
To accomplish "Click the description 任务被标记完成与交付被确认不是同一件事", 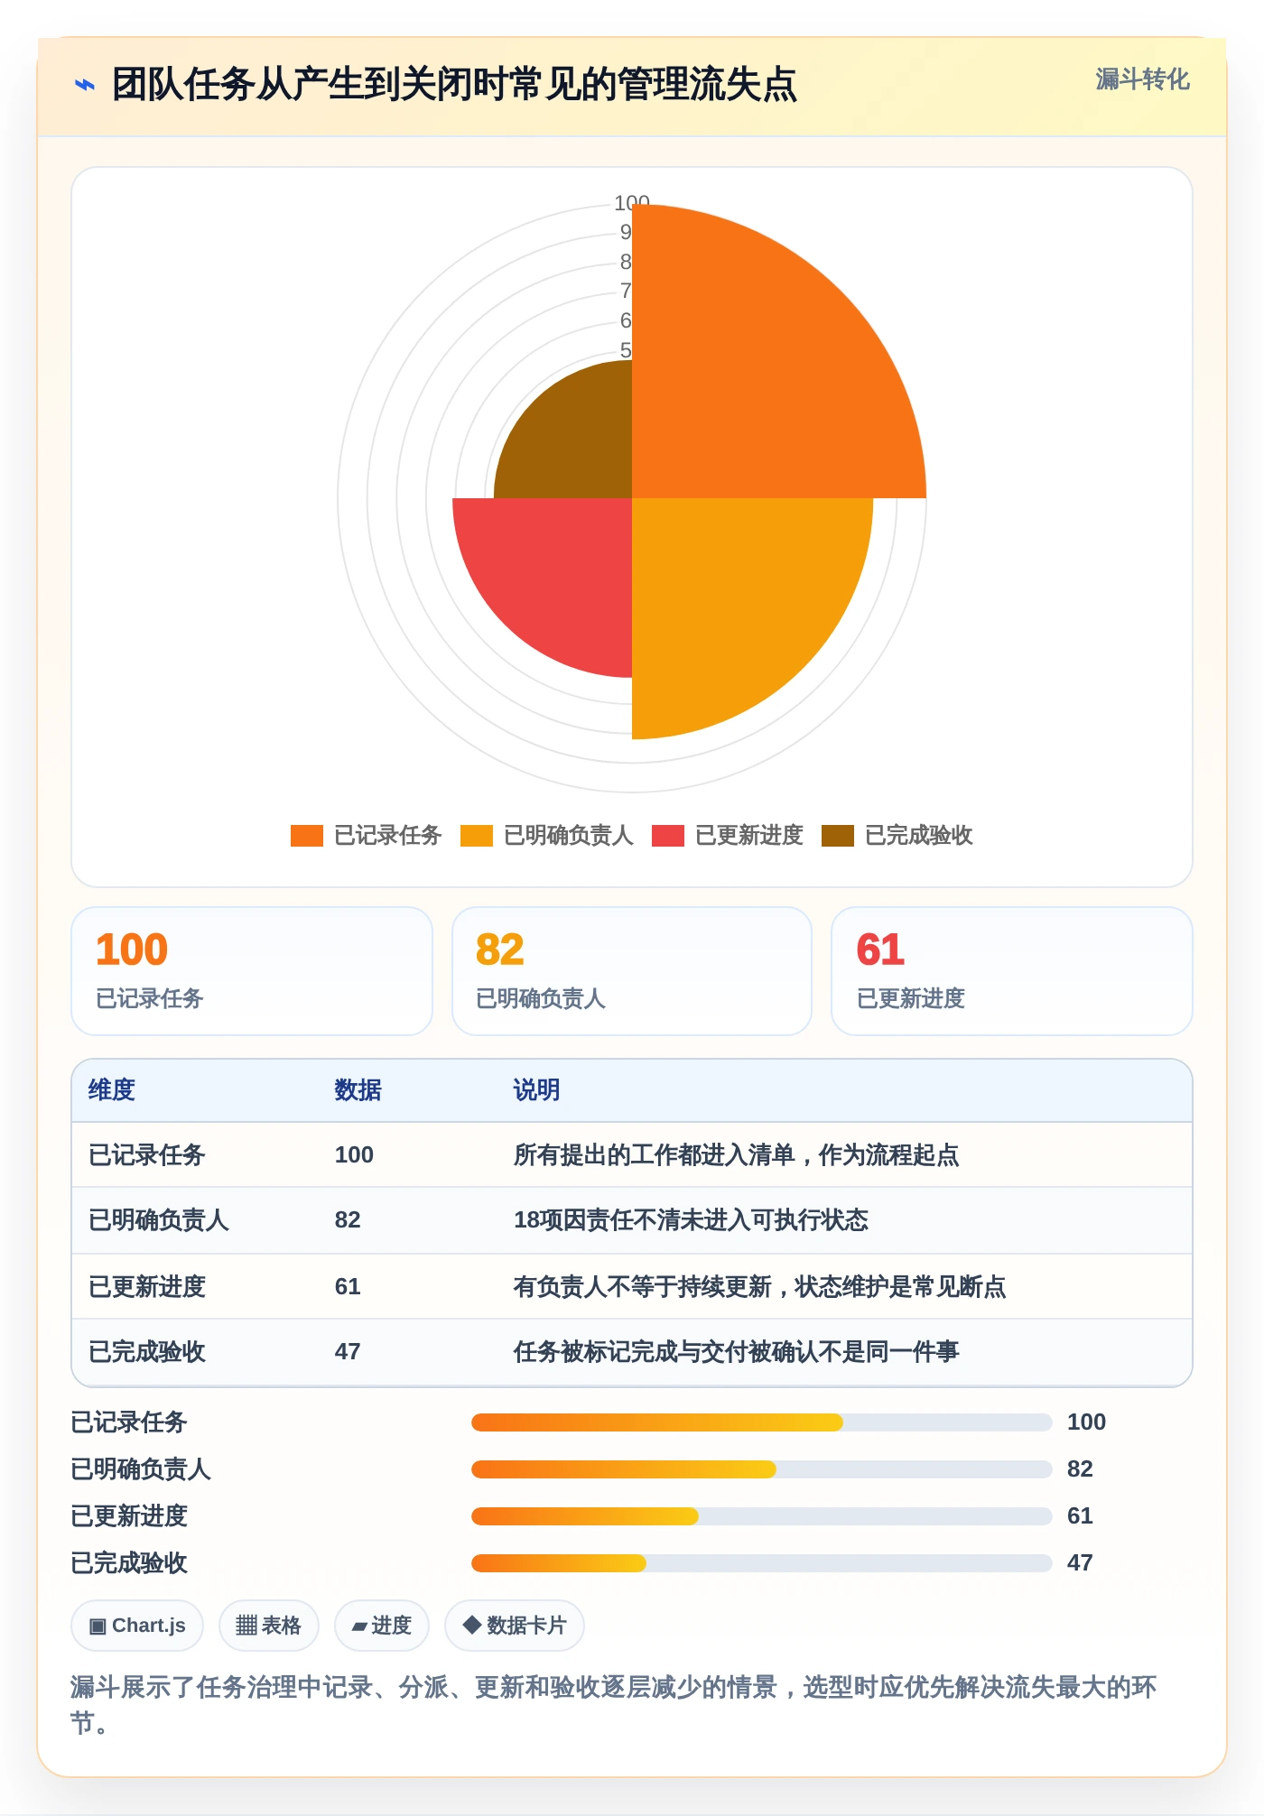I will pyautogui.click(x=736, y=1352).
